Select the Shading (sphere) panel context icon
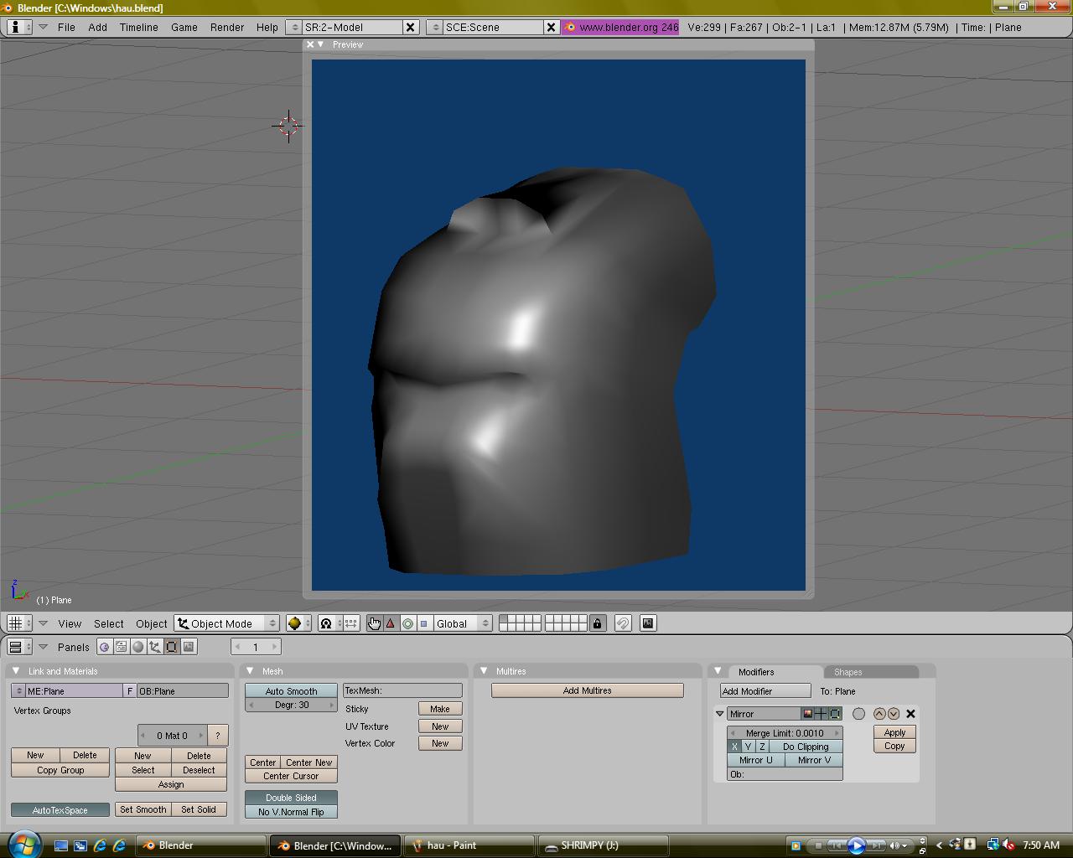This screenshot has height=858, width=1073. pyautogui.click(x=138, y=647)
